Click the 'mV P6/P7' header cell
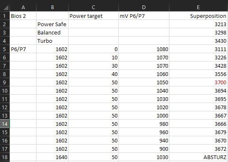This screenshot has width=228, height=162. point(144,16)
